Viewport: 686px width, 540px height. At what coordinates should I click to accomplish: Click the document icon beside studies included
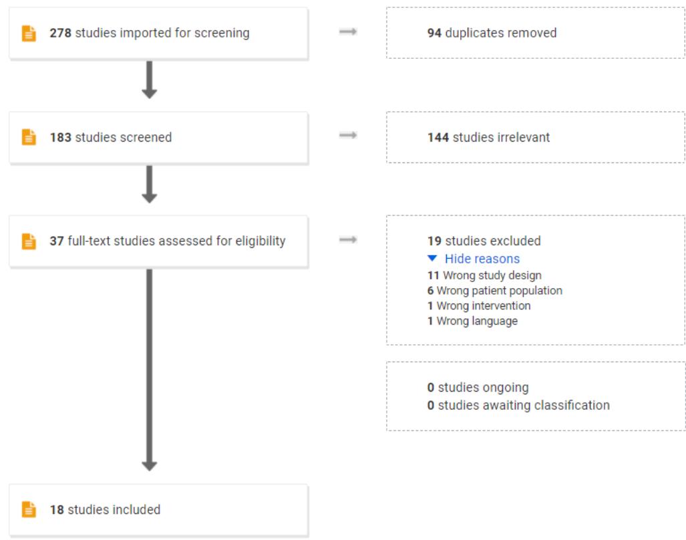29,510
